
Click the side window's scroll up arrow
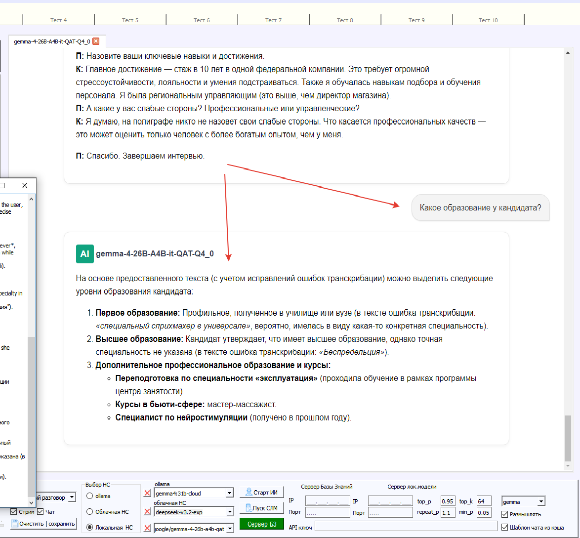(32, 199)
